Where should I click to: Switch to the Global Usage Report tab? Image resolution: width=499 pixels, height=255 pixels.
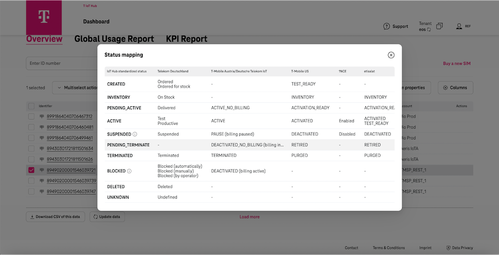coord(114,39)
